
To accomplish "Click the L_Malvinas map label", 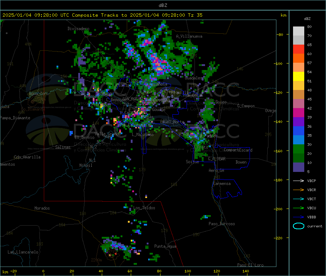I will coord(143,135).
